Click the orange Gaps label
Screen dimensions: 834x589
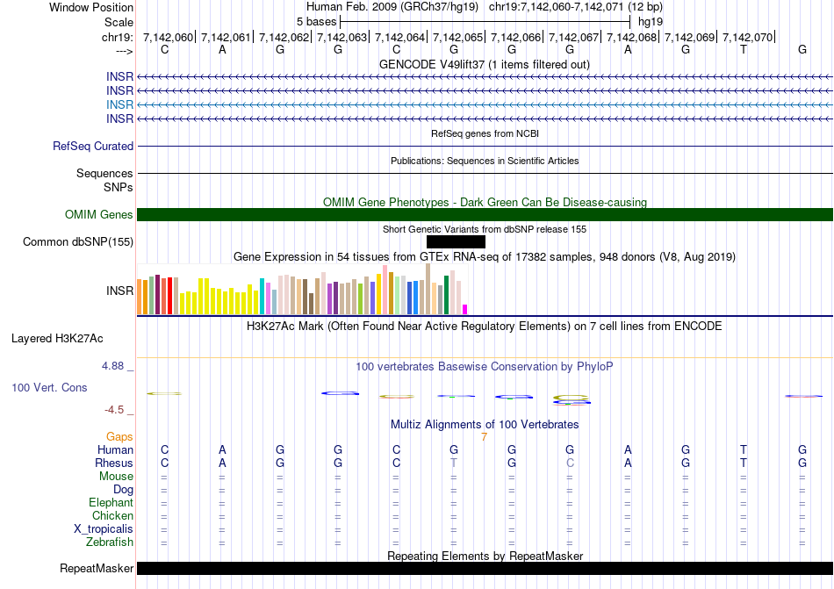(x=119, y=436)
